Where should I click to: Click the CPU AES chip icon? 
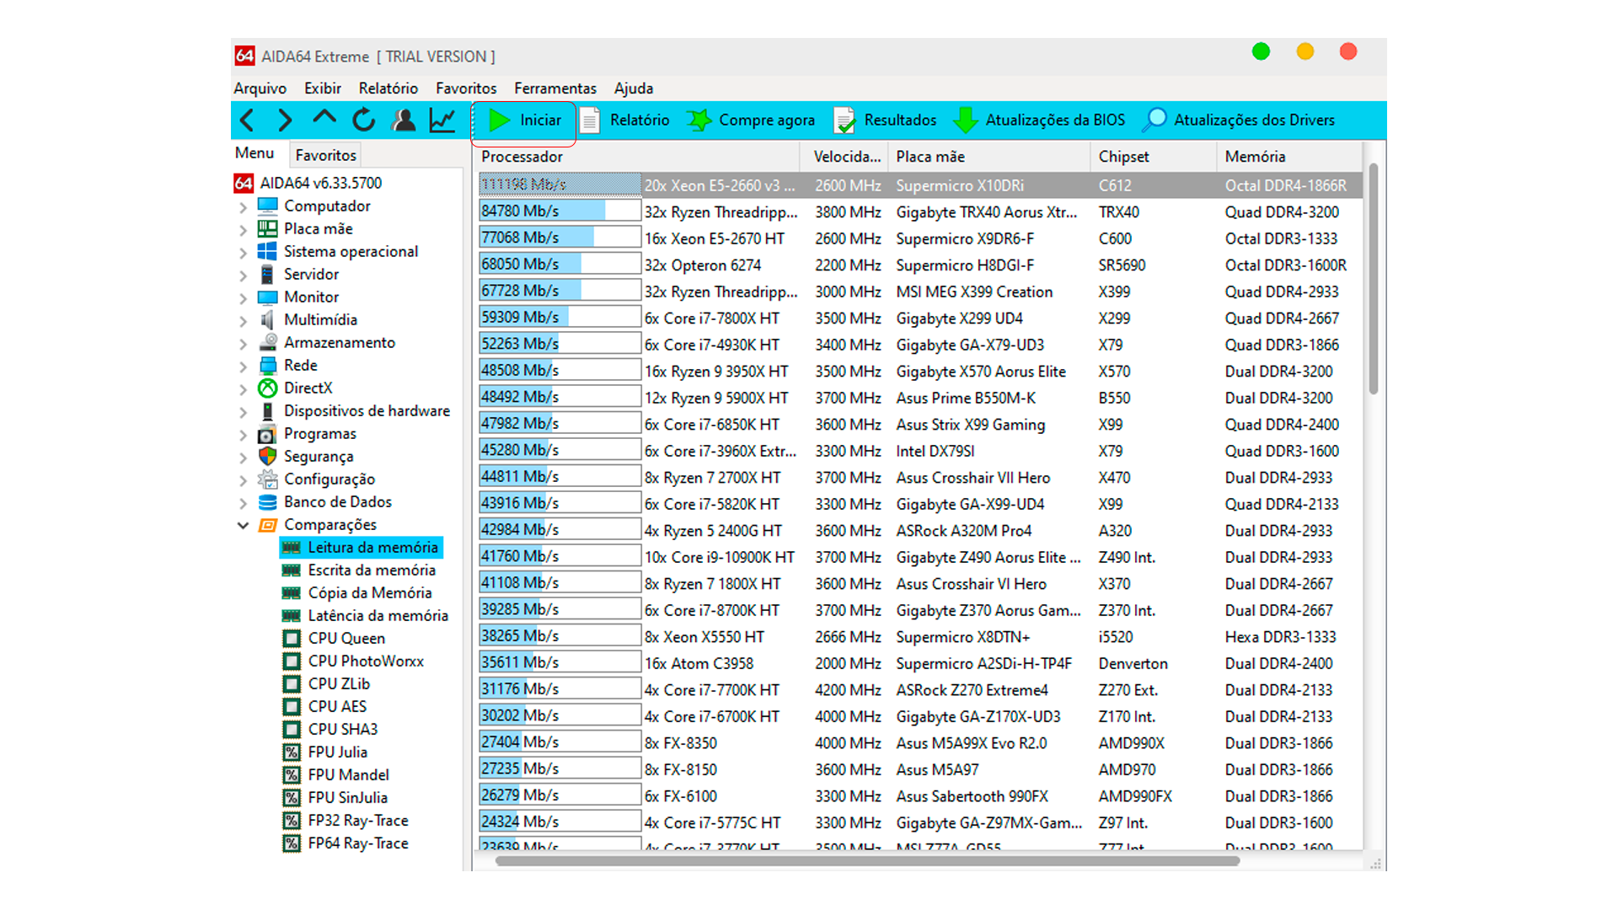(292, 707)
